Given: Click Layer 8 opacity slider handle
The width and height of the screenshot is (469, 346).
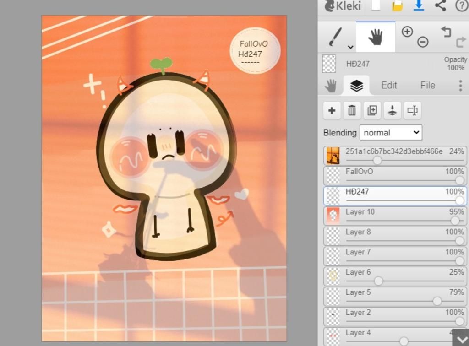Looking at the screenshot, I should (460, 241).
